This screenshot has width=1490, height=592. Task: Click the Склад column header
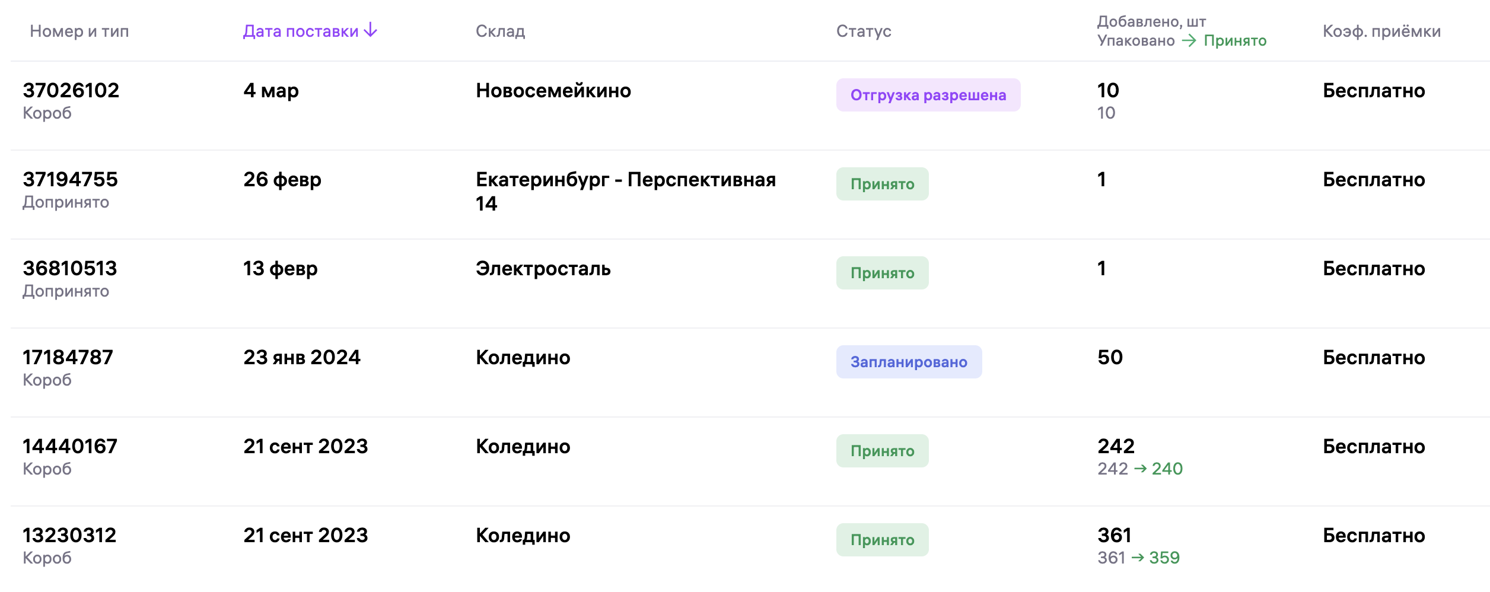pos(500,31)
